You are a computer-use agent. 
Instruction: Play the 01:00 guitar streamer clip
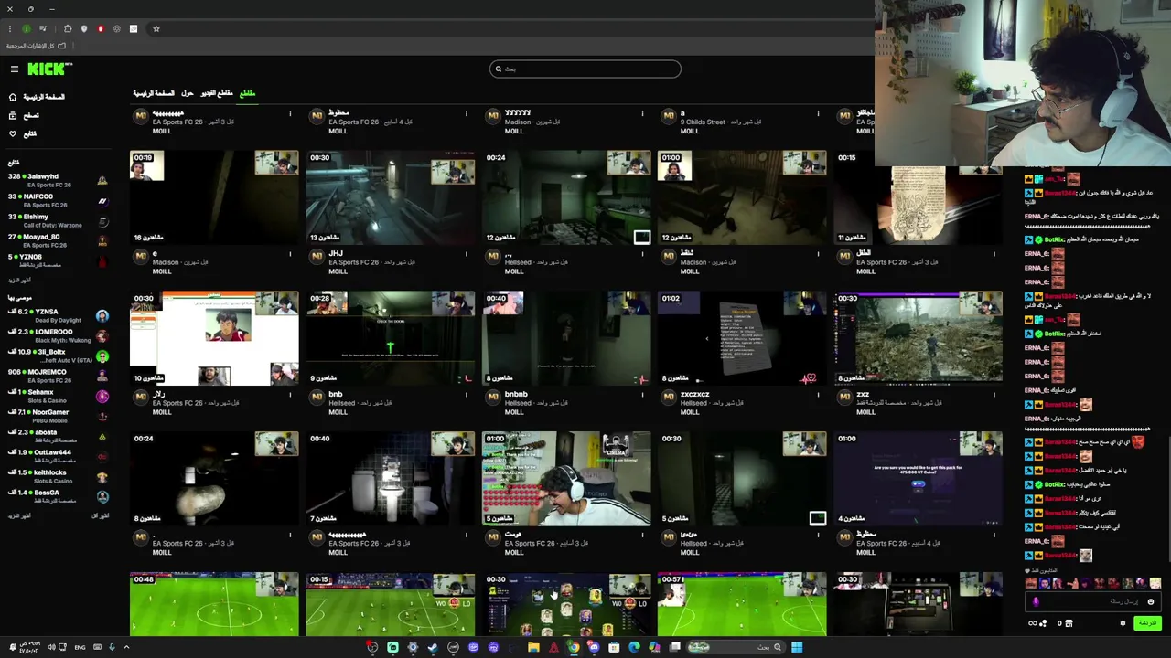tap(566, 479)
